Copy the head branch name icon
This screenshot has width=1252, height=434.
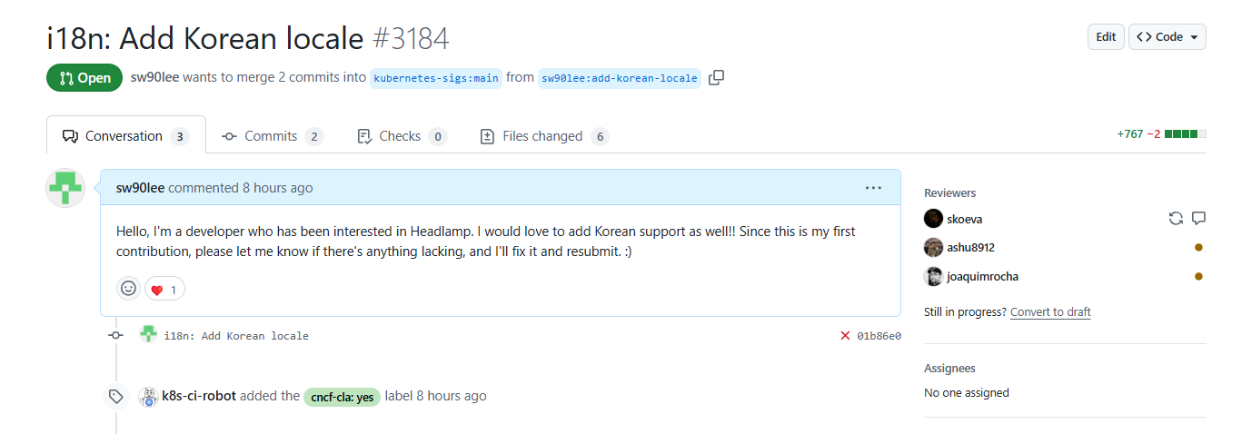point(716,78)
